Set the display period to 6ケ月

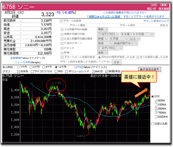point(44,67)
